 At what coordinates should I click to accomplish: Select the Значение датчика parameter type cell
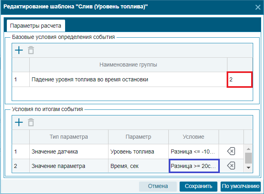click(x=69, y=152)
